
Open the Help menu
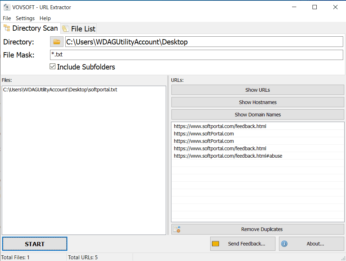click(45, 18)
